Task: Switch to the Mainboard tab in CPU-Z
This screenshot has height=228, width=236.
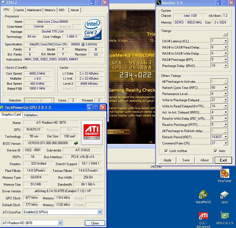Action: (x=34, y=10)
